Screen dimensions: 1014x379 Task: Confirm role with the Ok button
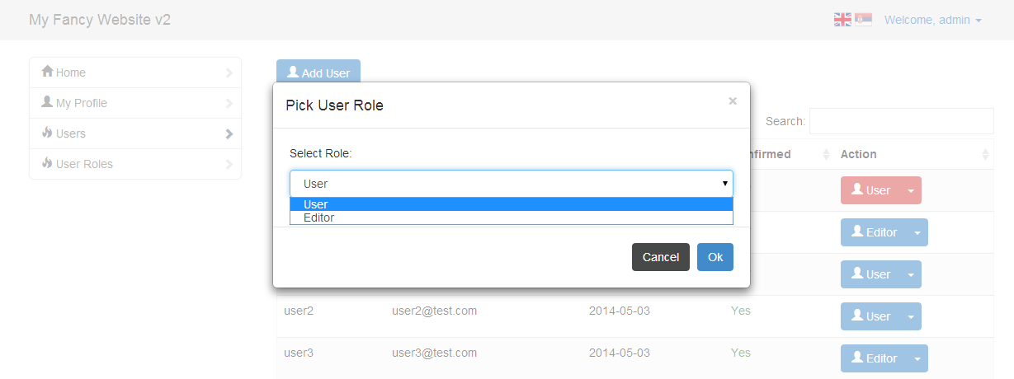[x=715, y=257]
